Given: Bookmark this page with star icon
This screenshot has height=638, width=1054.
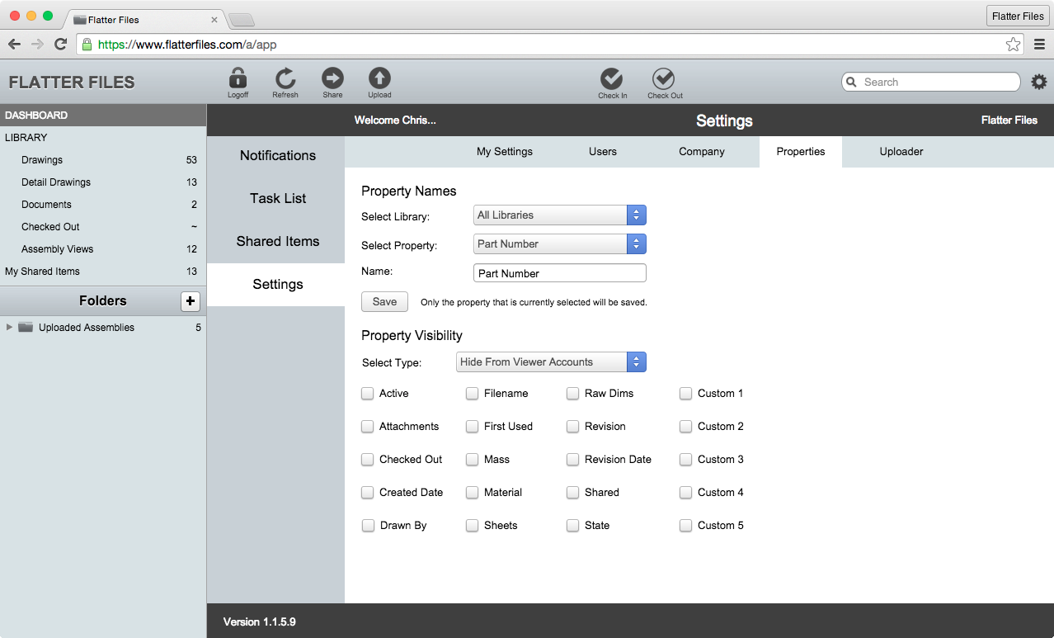Looking at the screenshot, I should click(1014, 45).
